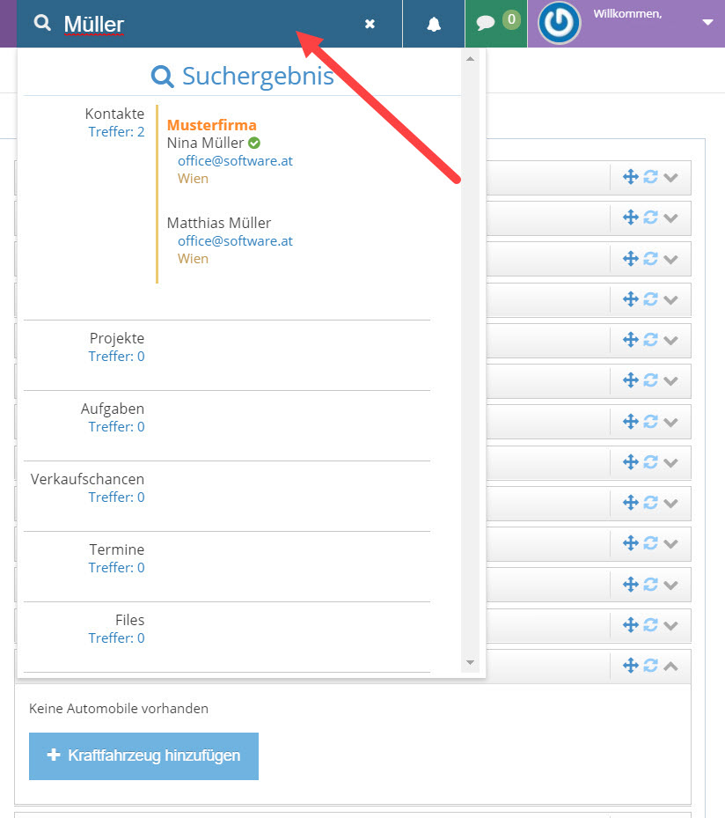Click the move crosshair icon on the bottom panel
The width and height of the screenshot is (725, 818).
tap(631, 666)
